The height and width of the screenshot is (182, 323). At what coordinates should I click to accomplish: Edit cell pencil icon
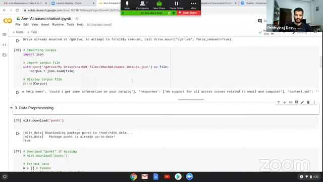(x=302, y=102)
